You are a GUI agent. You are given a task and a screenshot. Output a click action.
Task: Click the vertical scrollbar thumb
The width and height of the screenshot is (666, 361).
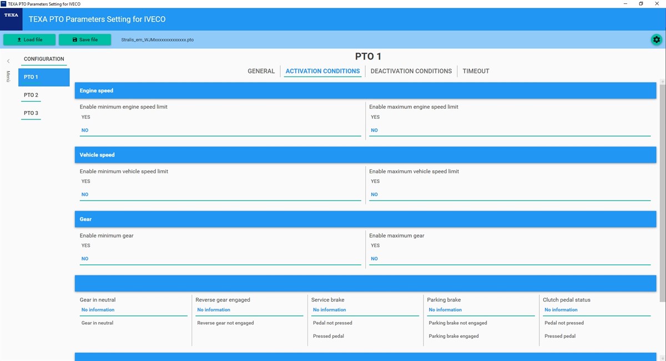[x=662, y=193]
